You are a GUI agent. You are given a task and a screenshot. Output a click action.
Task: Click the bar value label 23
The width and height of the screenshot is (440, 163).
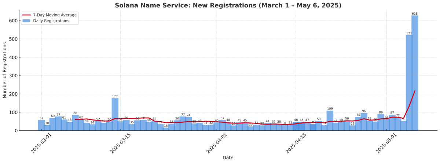pos(251,125)
